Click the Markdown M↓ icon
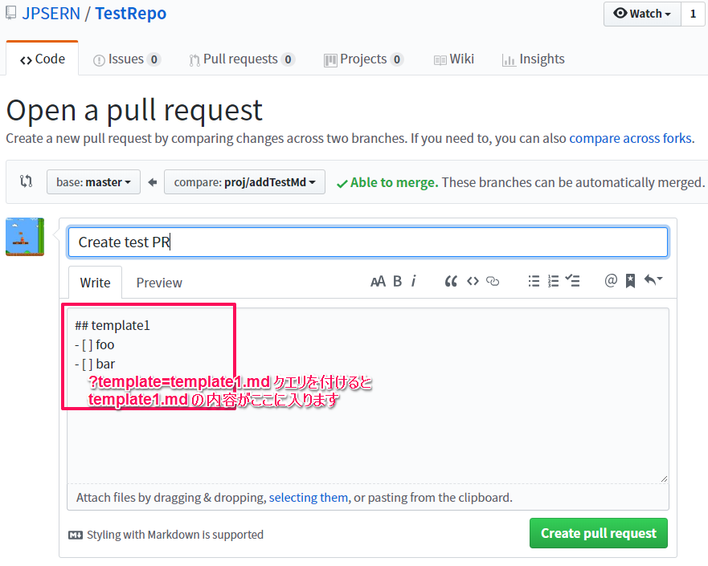Screen dimensions: 708x566 [x=76, y=535]
